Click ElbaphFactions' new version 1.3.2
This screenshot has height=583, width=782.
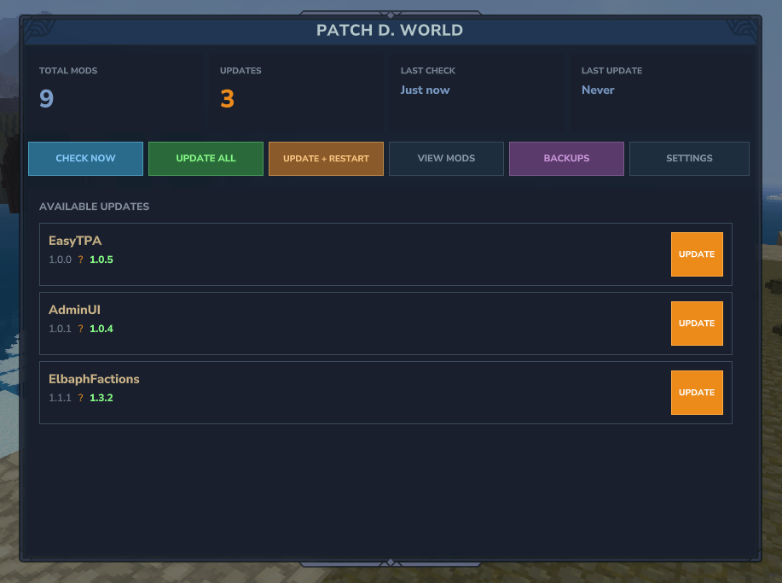tap(101, 398)
